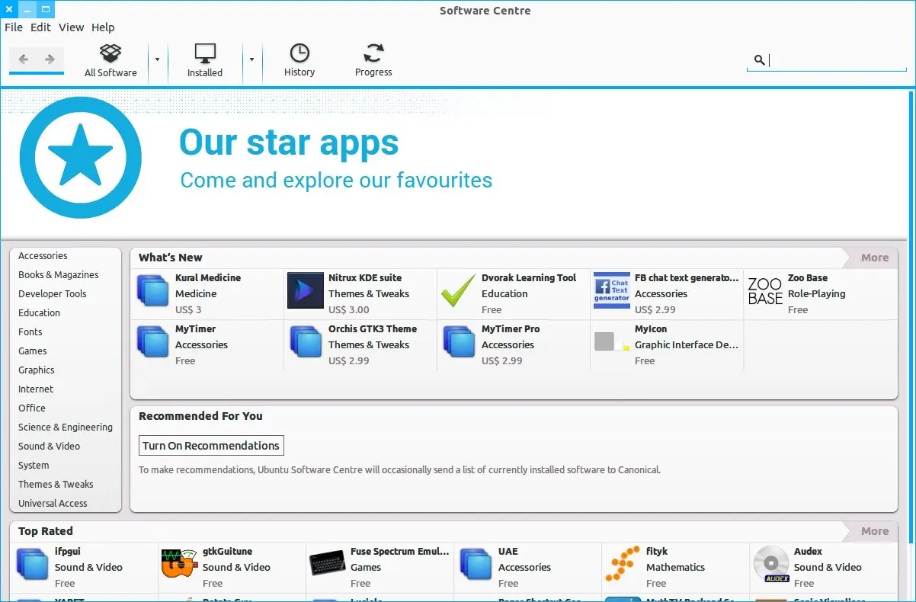916x602 pixels.
Task: Open Kural Medicine app icon
Action: point(152,292)
